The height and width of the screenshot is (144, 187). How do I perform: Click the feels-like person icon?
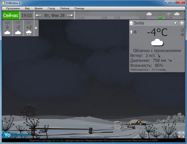131,32
